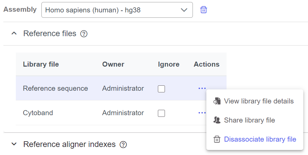Select the Cytoband library file name

pyautogui.click(x=38, y=113)
